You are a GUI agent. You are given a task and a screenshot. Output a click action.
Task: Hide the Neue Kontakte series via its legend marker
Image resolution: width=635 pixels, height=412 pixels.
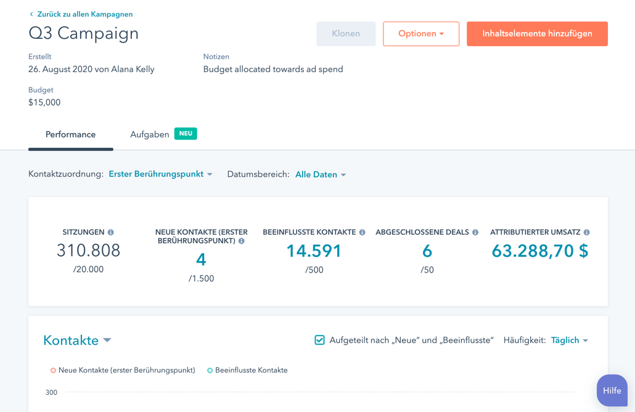(52, 370)
